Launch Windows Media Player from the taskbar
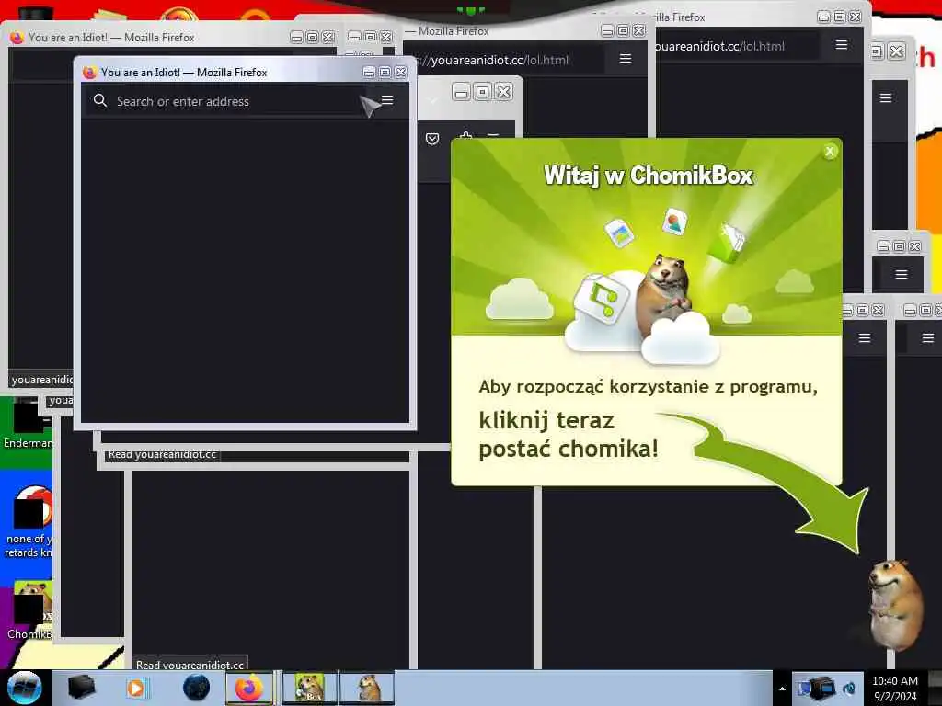942x706 pixels. (x=136, y=688)
